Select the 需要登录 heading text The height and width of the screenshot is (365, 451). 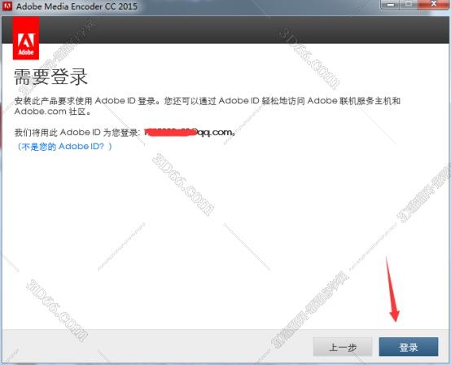tap(50, 77)
